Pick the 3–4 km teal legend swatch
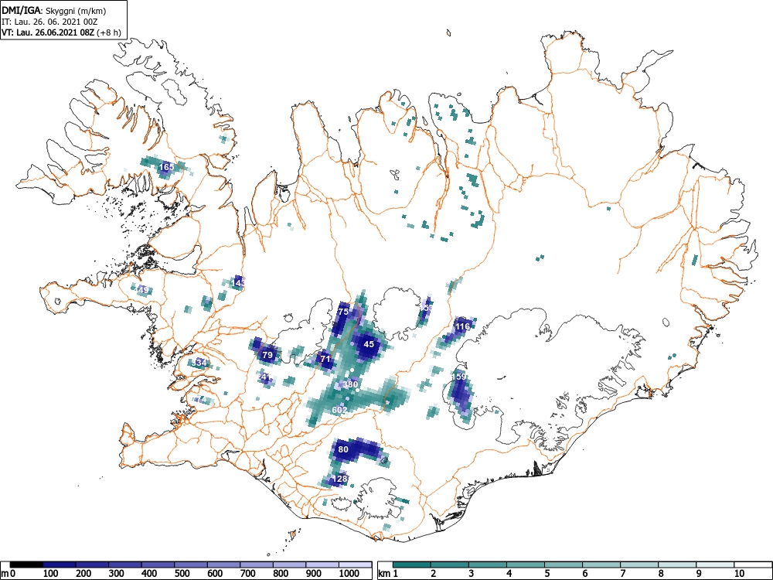This screenshot has width=773, height=580. coord(488,565)
